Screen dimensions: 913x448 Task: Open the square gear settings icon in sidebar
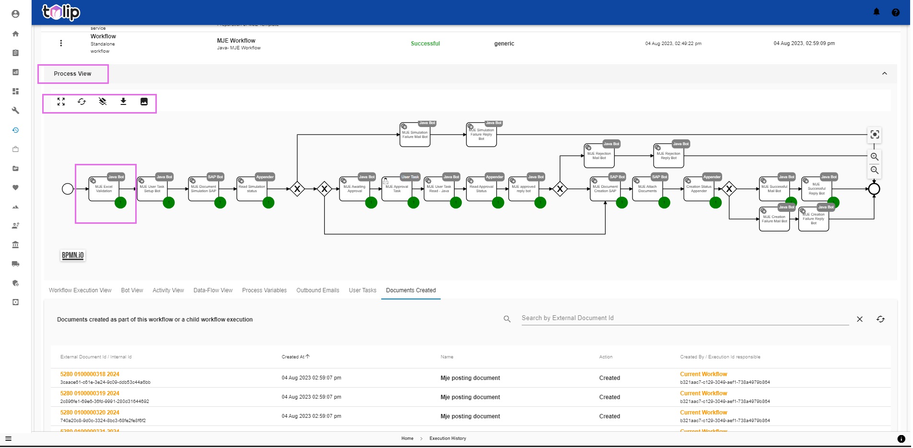click(x=15, y=302)
